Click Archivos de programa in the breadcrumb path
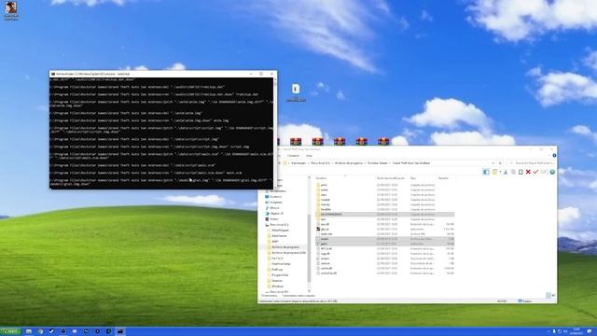This screenshot has height=336, width=597. tap(349, 163)
